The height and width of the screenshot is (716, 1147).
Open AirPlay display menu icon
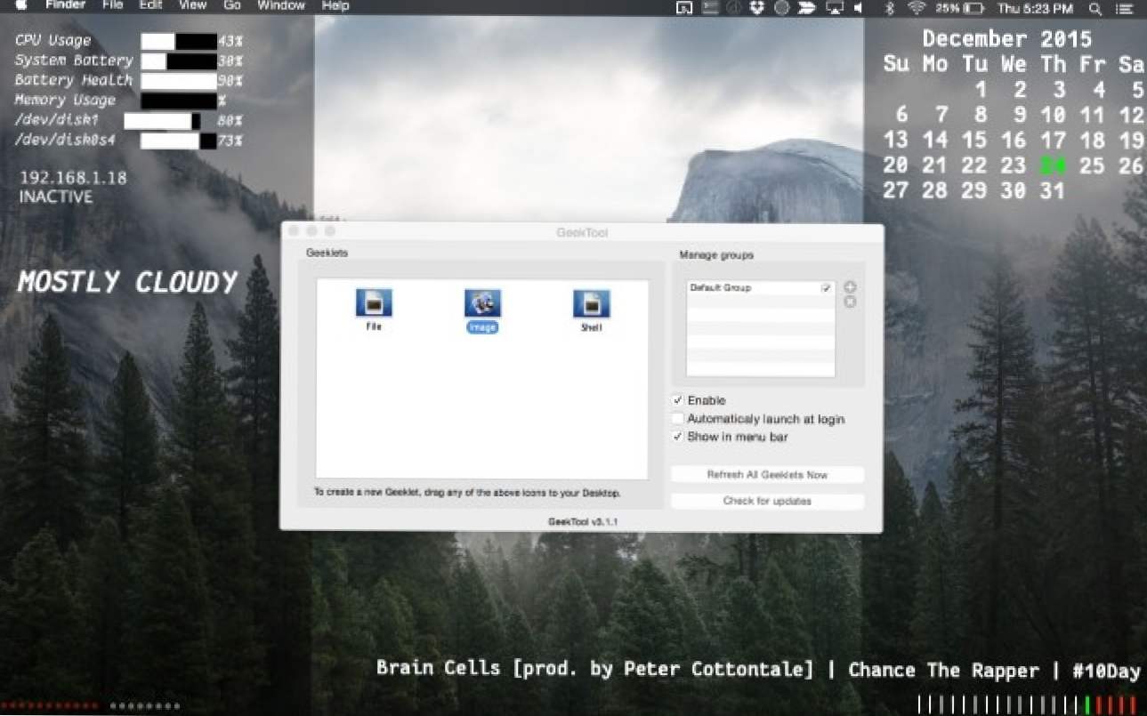[x=834, y=8]
